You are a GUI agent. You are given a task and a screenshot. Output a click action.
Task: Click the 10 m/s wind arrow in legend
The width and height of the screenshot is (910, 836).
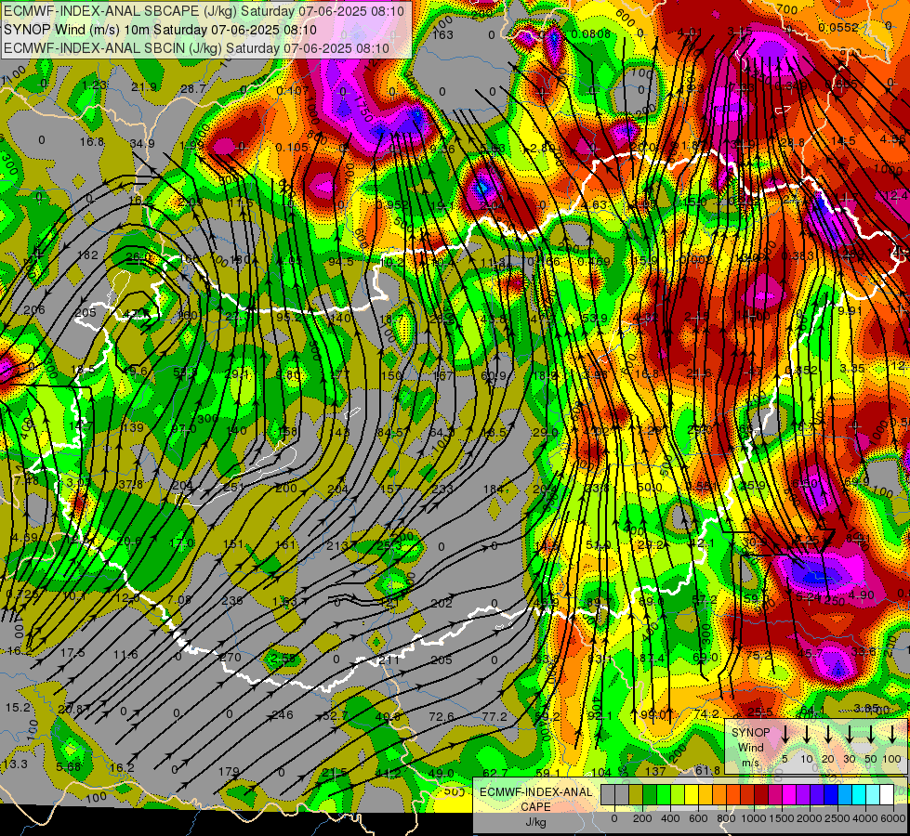pos(807,734)
